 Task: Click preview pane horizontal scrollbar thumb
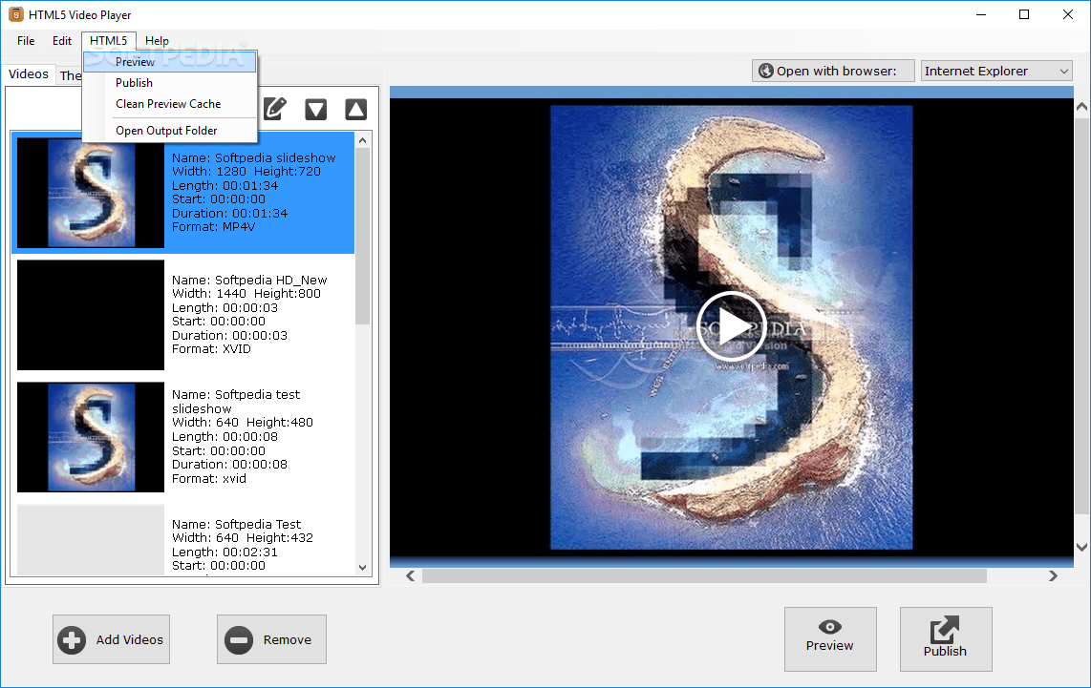704,576
